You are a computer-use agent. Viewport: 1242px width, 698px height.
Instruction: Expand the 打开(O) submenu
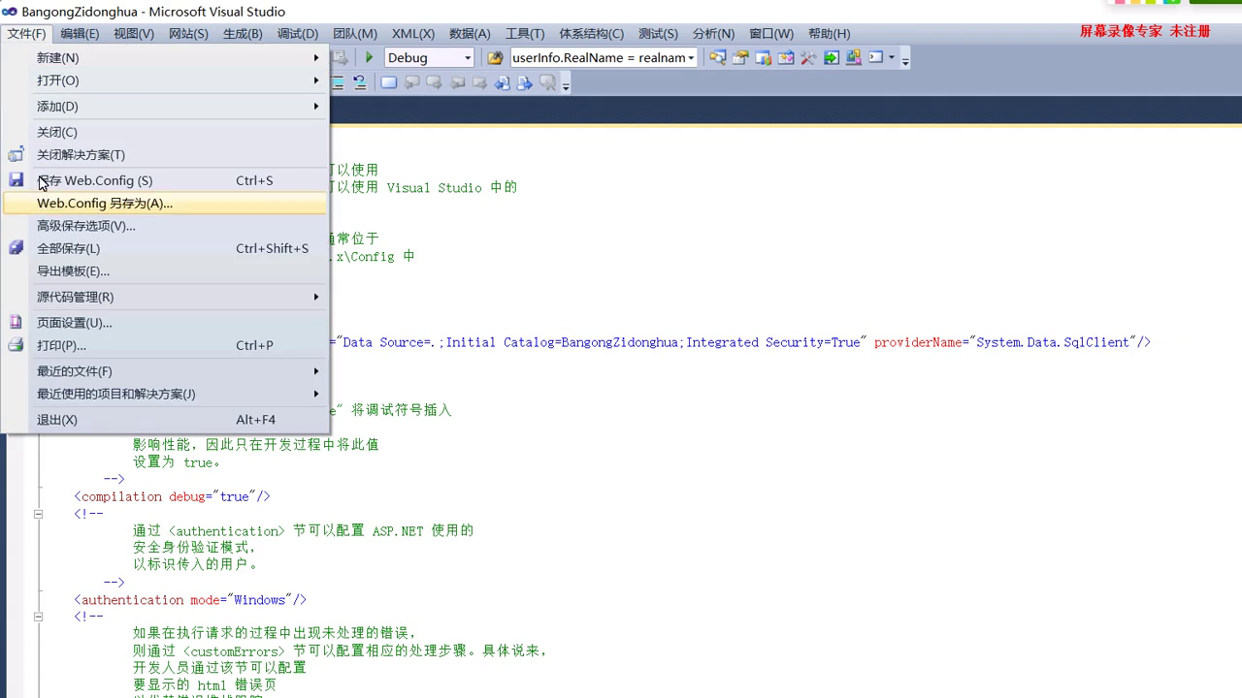pyautogui.click(x=165, y=80)
